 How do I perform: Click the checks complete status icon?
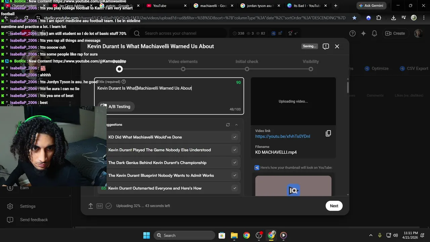coord(109,206)
